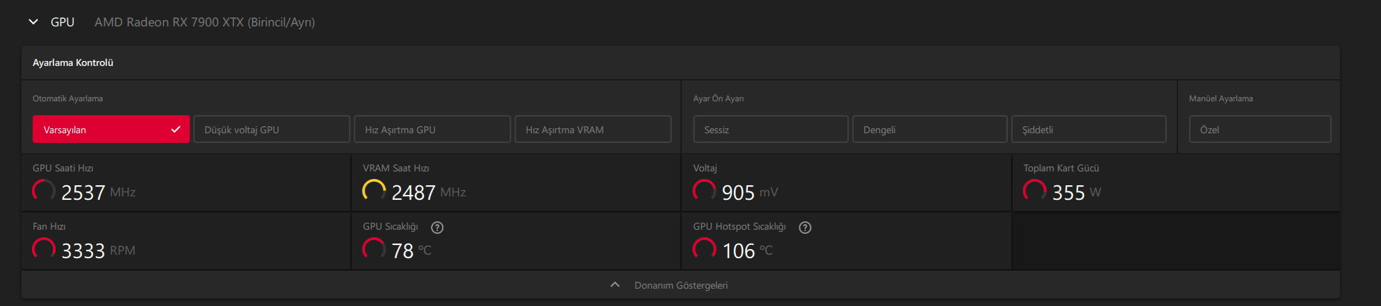Click the Toplam Kart Gücü gauge icon
1381x306 pixels.
tap(1034, 191)
